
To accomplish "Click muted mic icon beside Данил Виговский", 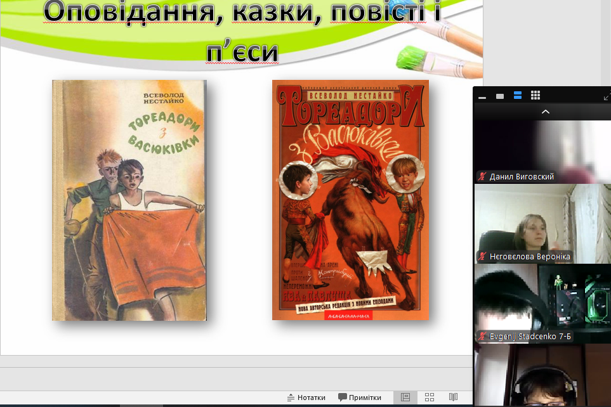I will pos(482,176).
